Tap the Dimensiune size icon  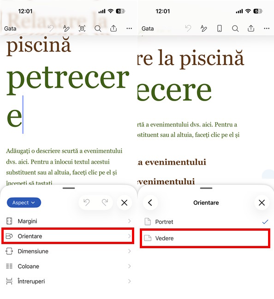point(9,251)
